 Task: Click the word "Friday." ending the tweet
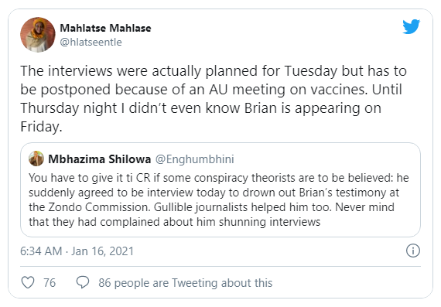point(41,127)
